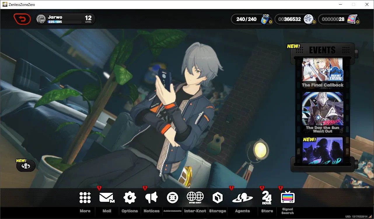Open Inter-Knot globe icon
This screenshot has height=219, width=374.
coord(195,198)
